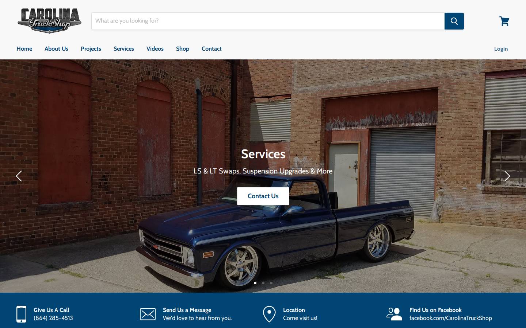526x328 pixels.
Task: Open facebook.com/CarolinaTruckShop link
Action: click(x=451, y=318)
